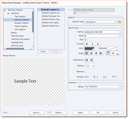Image resolution: width=129 pixels, height=119 pixels.
Task: Toggle Underline text format
Action: click(98, 44)
